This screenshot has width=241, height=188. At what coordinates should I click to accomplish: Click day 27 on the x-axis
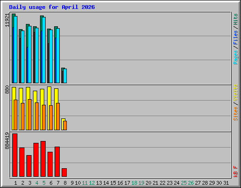point(198,183)
